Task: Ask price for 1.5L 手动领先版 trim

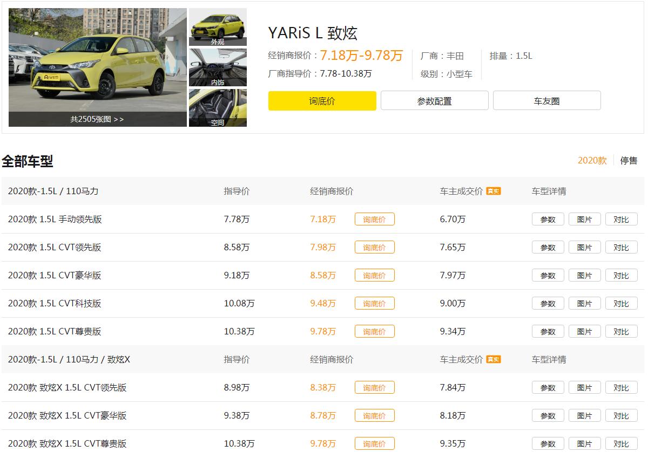Action: [x=374, y=219]
